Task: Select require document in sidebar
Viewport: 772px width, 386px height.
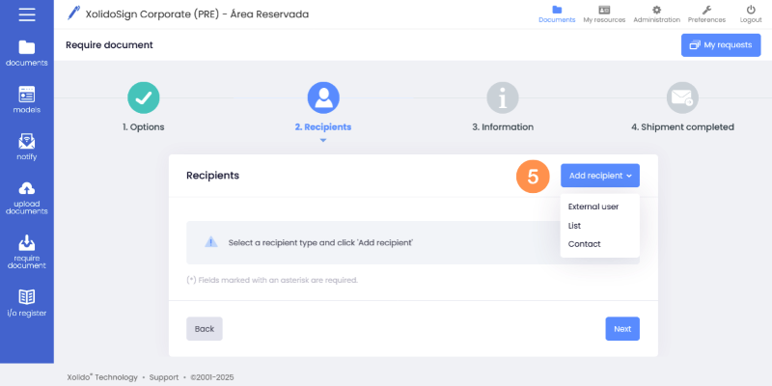Action: (x=26, y=251)
